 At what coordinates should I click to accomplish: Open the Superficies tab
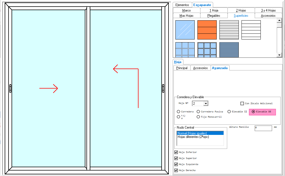point(241,16)
